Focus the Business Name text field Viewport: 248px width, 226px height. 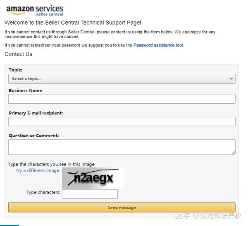click(122, 99)
